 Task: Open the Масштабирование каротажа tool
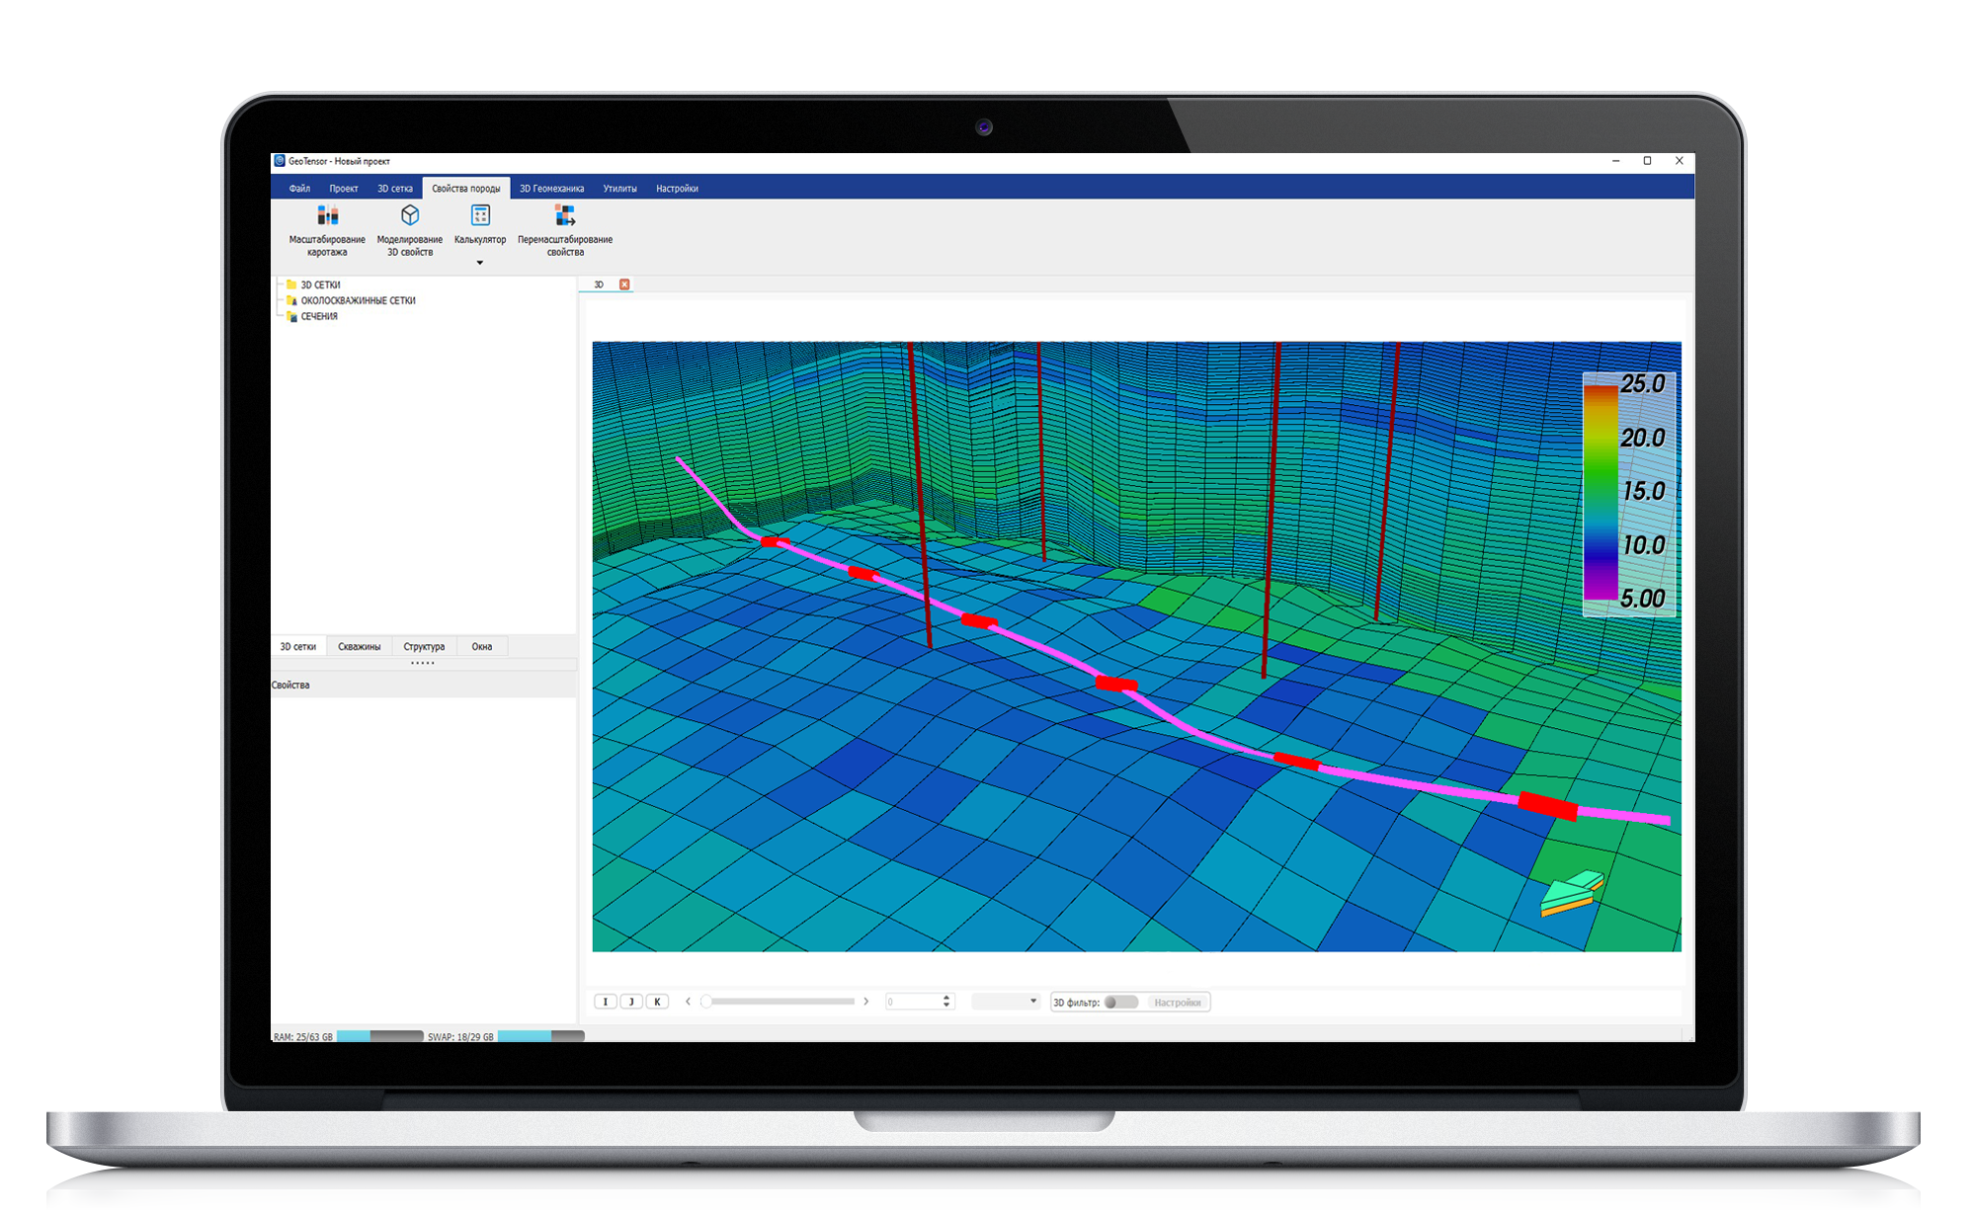coord(327,230)
